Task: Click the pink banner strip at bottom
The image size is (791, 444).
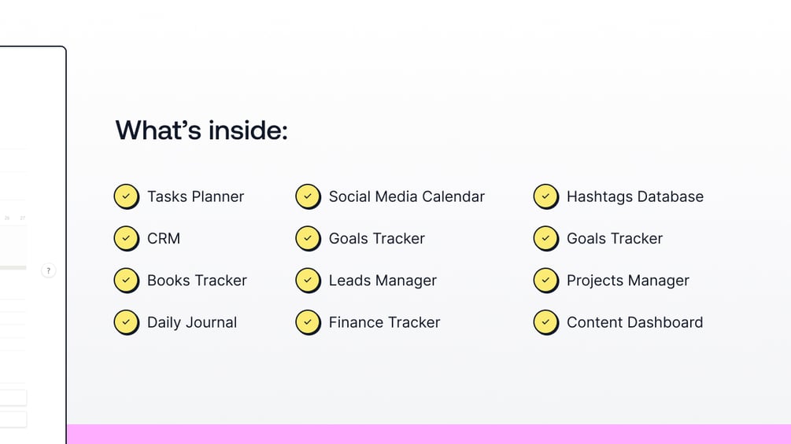Action: (429, 434)
